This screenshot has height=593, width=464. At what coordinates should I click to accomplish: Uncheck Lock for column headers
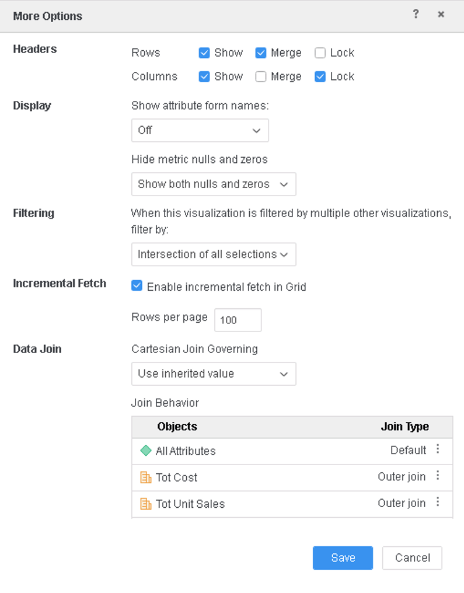(x=320, y=76)
